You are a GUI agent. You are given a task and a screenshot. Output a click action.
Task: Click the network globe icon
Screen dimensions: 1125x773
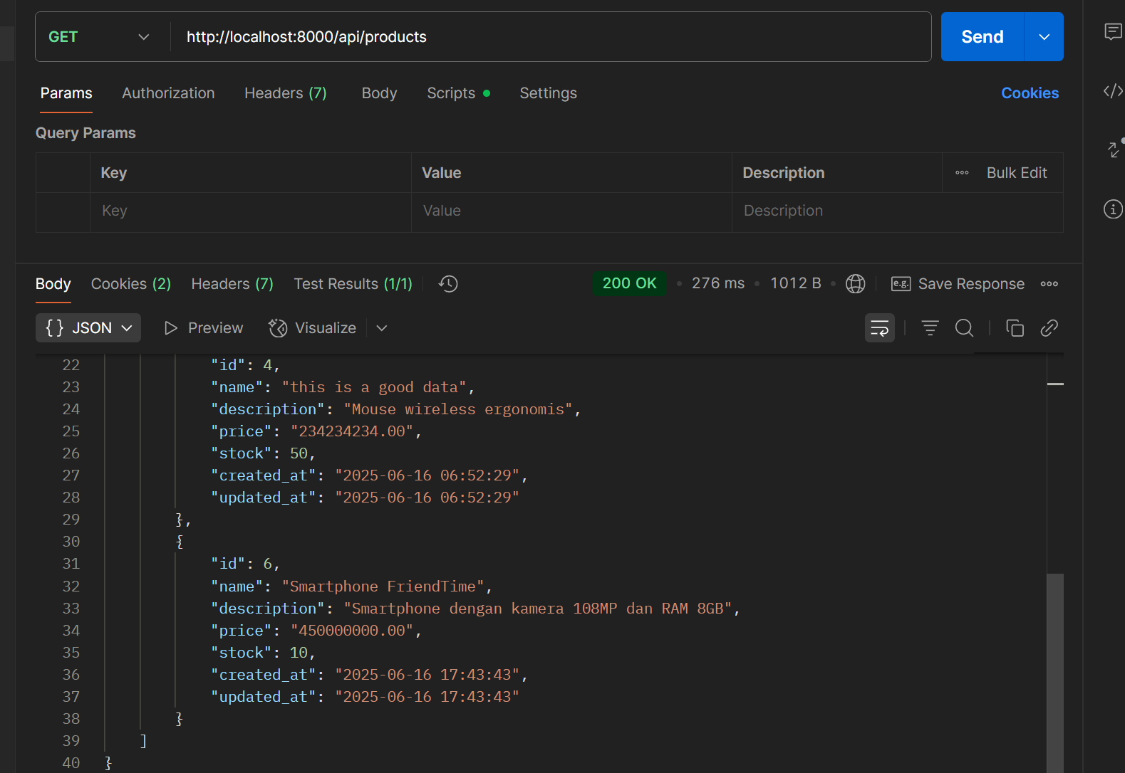(x=855, y=284)
